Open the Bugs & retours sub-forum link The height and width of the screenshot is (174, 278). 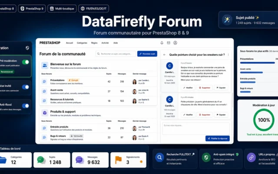[58, 136]
